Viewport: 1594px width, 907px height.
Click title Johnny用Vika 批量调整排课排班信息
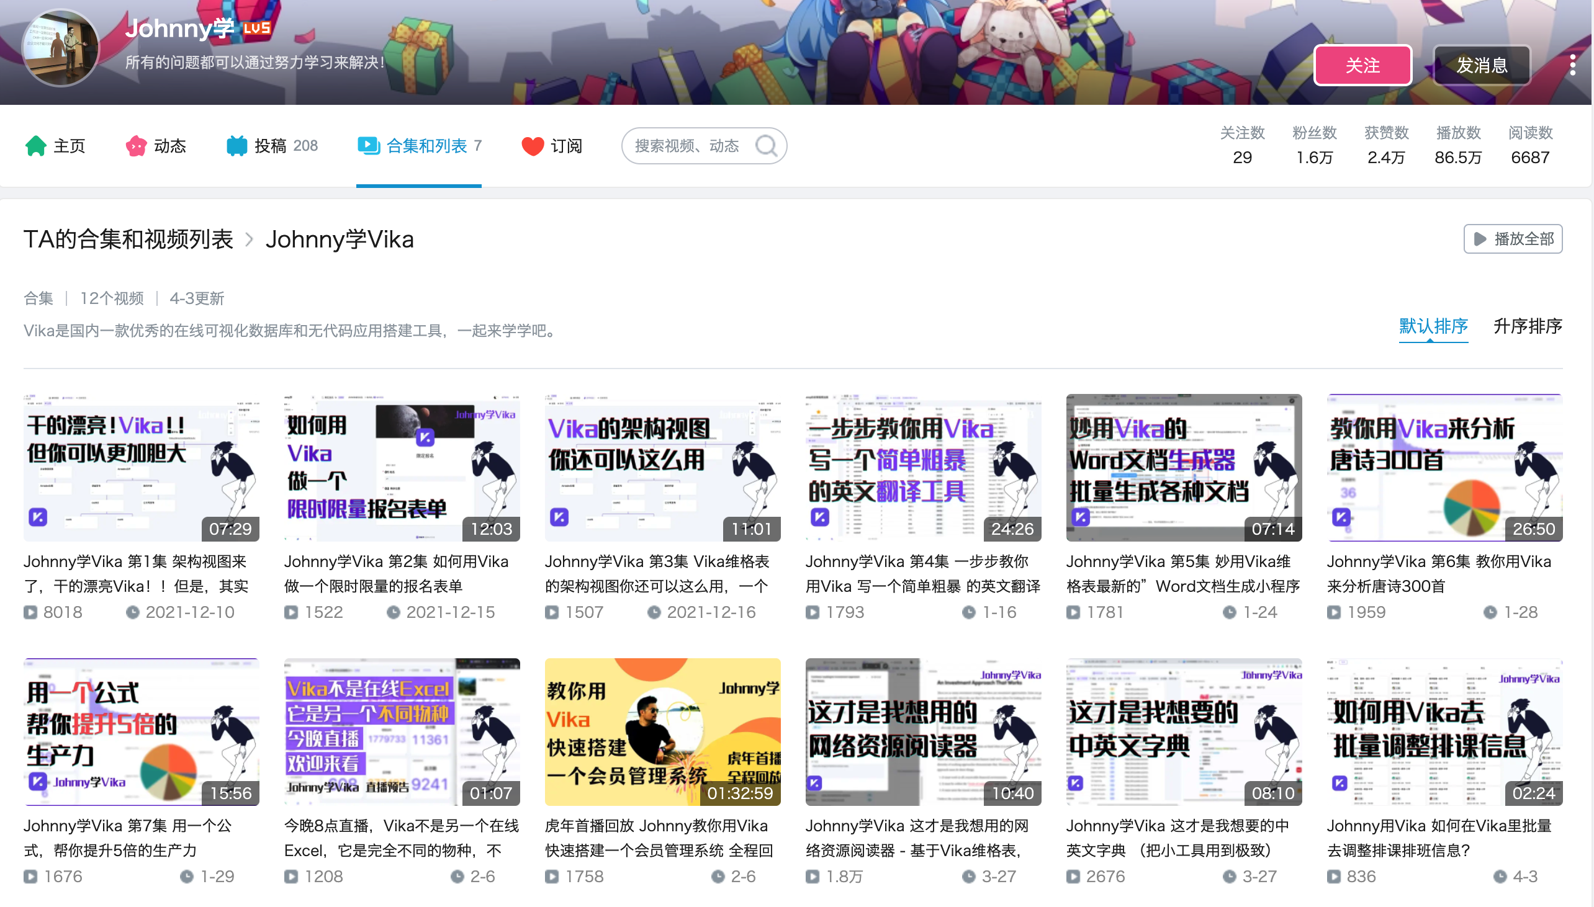tap(1439, 838)
